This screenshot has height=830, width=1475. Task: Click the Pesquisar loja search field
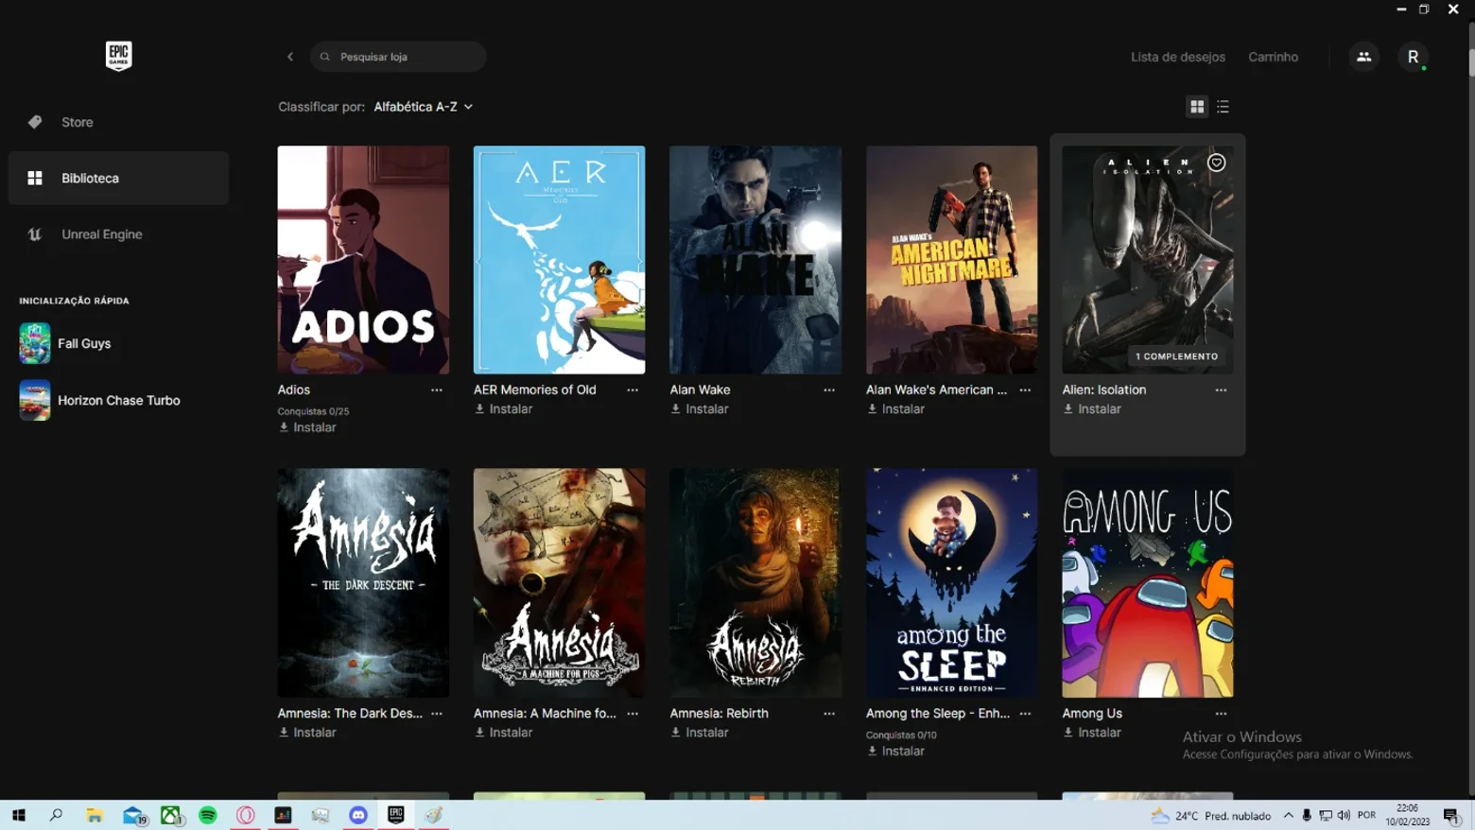coord(398,57)
